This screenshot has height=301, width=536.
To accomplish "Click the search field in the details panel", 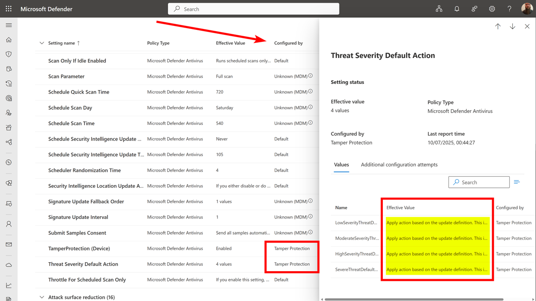I will pos(479,182).
